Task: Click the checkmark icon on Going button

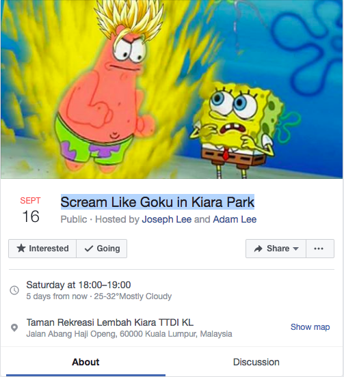Action: [89, 249]
